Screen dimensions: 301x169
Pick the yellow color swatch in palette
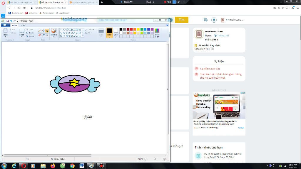138,29
